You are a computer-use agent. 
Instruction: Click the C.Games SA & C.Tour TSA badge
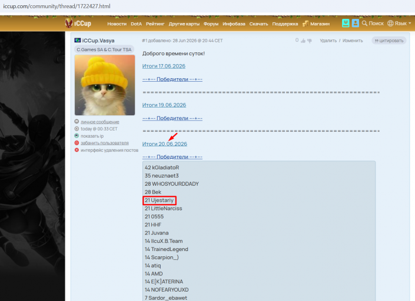click(x=104, y=49)
